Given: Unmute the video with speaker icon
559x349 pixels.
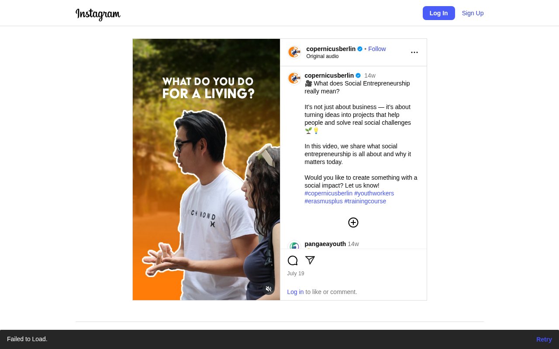Looking at the screenshot, I should (269, 289).
